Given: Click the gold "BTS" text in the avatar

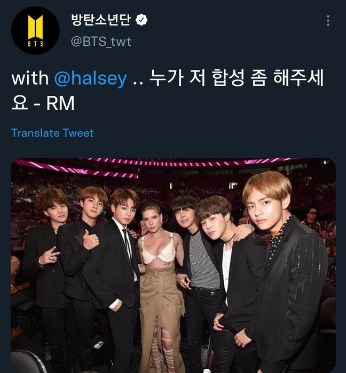Looking at the screenshot, I should click(35, 44).
